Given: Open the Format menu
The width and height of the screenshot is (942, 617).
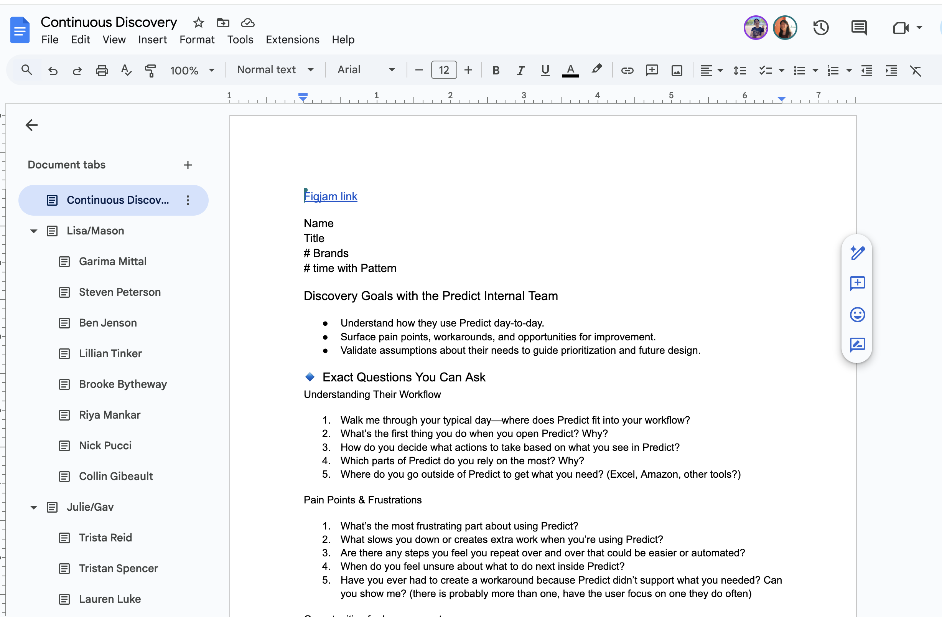Looking at the screenshot, I should click(x=197, y=40).
